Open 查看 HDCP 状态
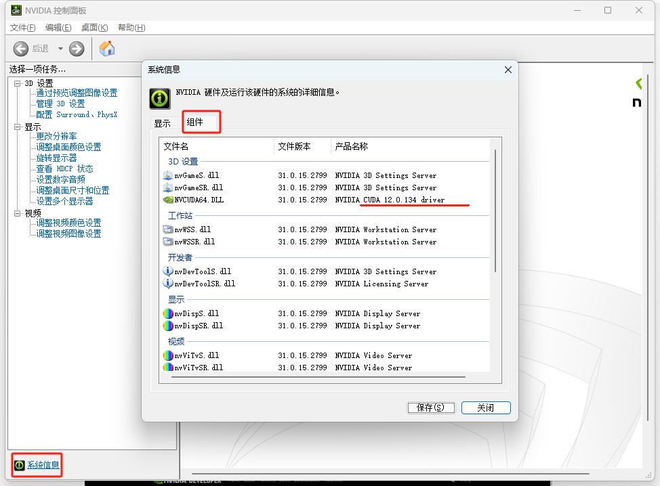Image resolution: width=660 pixels, height=486 pixels. [64, 169]
